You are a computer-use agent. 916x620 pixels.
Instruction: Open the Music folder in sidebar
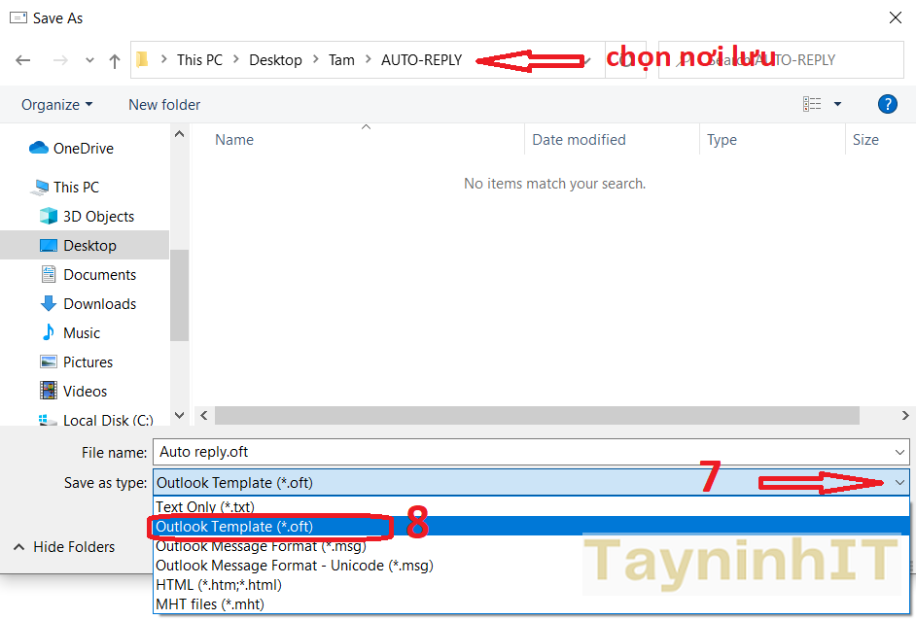pos(82,333)
